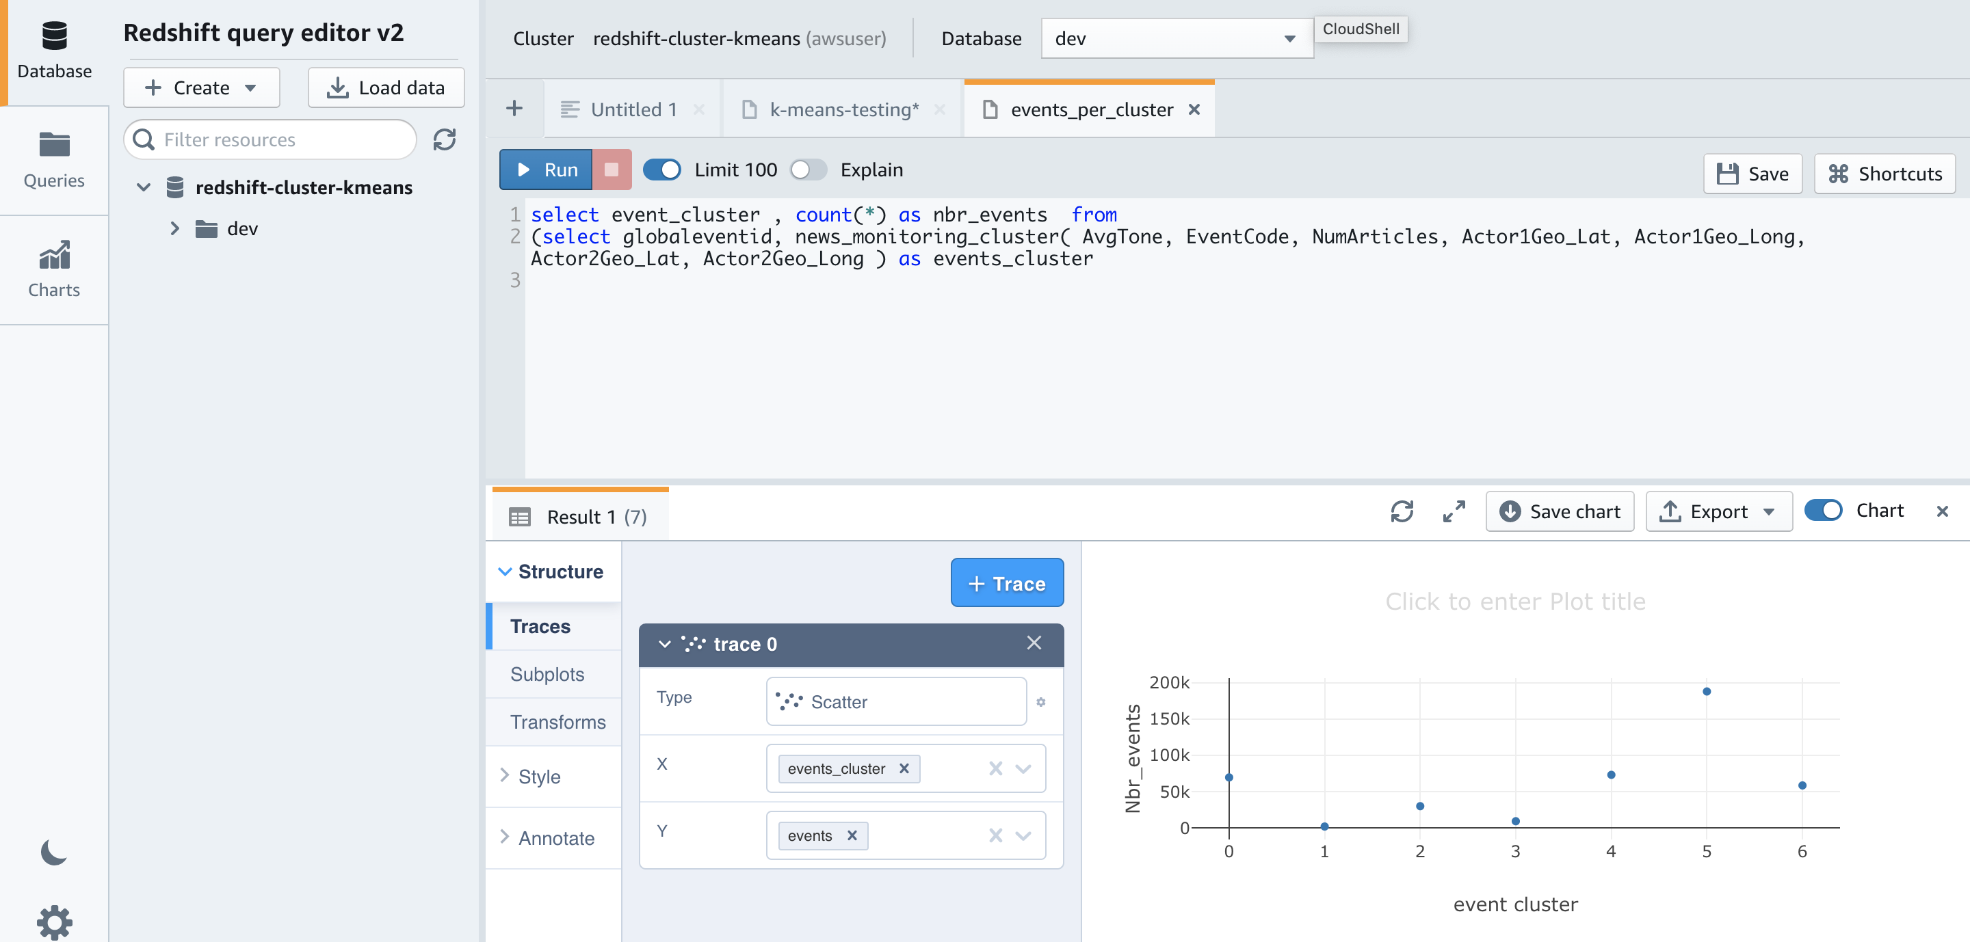Click the Run button
This screenshot has height=942, width=1970.
coord(546,170)
